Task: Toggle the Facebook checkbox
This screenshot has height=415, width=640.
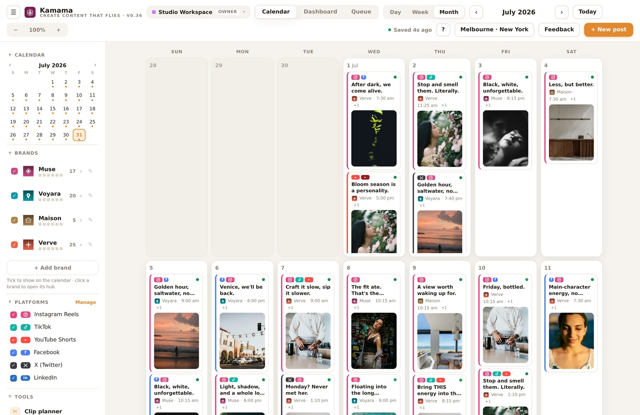Action: pos(14,353)
